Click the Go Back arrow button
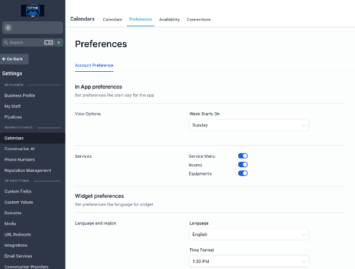 tap(14, 59)
